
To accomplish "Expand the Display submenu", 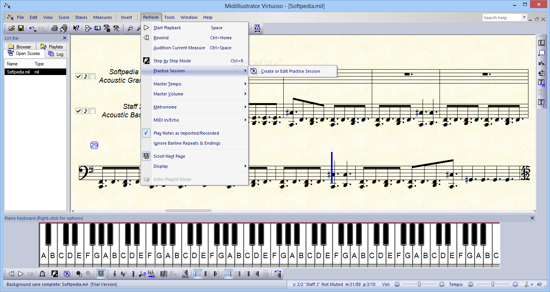I will [194, 166].
